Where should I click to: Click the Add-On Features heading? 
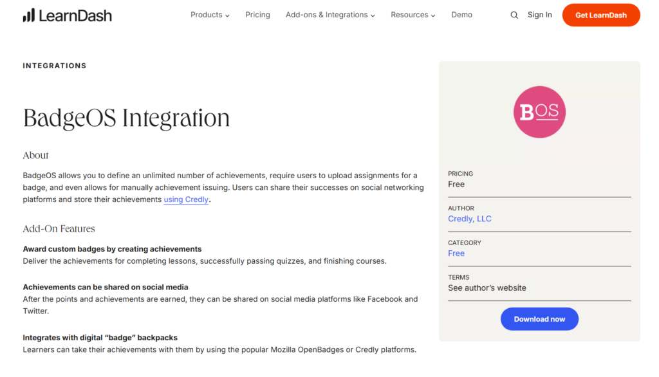(x=59, y=228)
